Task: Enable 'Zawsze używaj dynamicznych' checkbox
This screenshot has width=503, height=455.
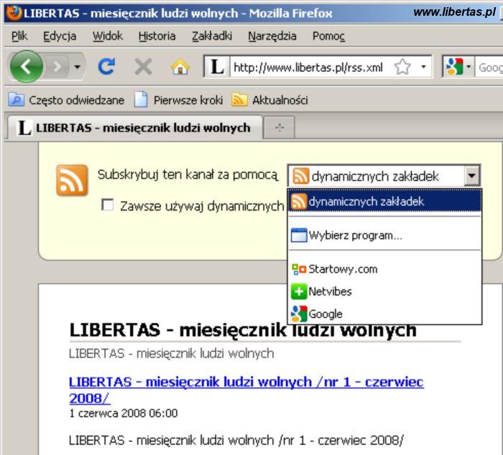Action: click(108, 205)
